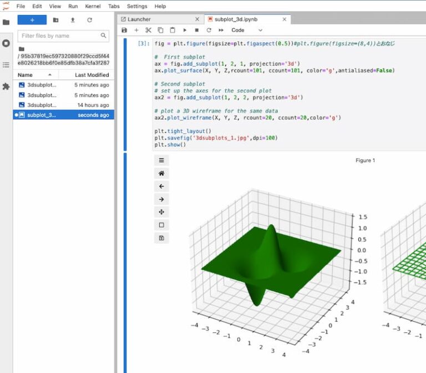Toggle the zoom-to-rectangle tool on the figure
The image size is (426, 373).
click(x=161, y=225)
